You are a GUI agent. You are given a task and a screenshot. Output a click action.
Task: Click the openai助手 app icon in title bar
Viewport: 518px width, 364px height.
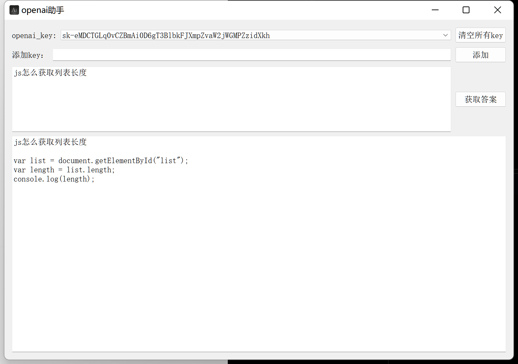[x=14, y=10]
